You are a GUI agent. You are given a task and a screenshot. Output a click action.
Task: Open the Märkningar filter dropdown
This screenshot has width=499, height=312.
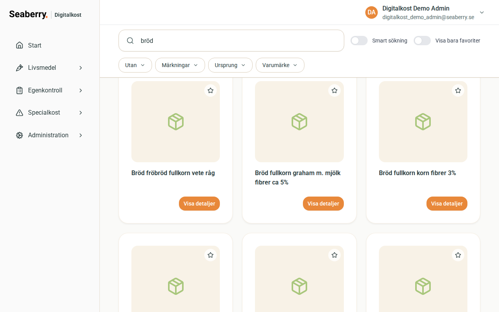[x=180, y=65]
